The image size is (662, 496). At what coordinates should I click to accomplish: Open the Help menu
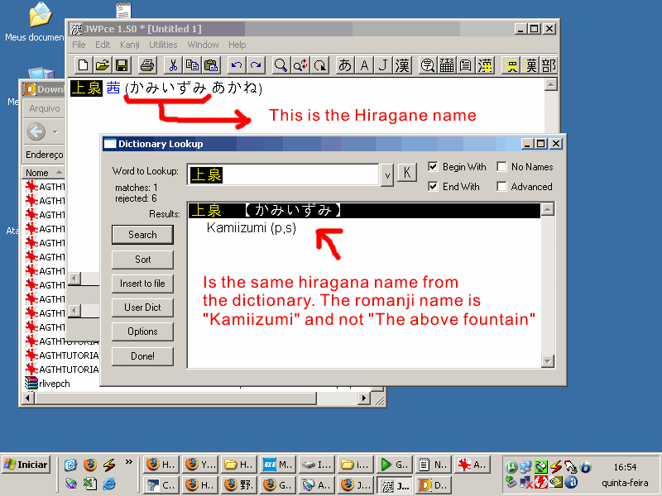[x=237, y=45]
